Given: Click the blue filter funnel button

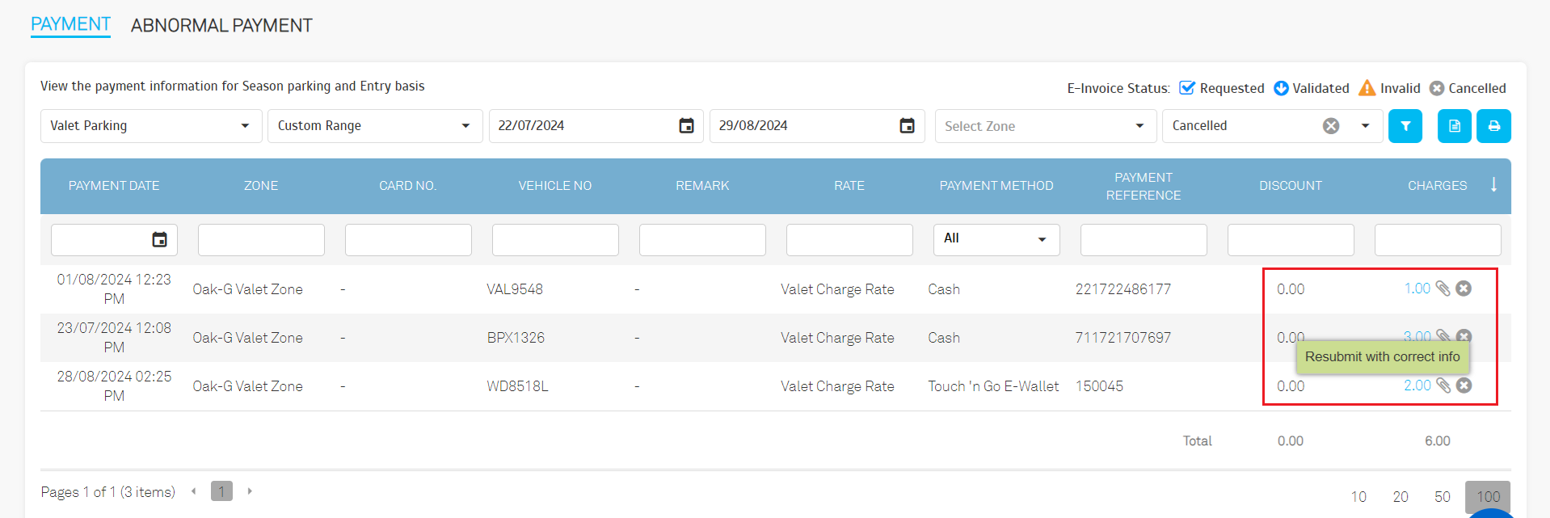Looking at the screenshot, I should (1405, 126).
